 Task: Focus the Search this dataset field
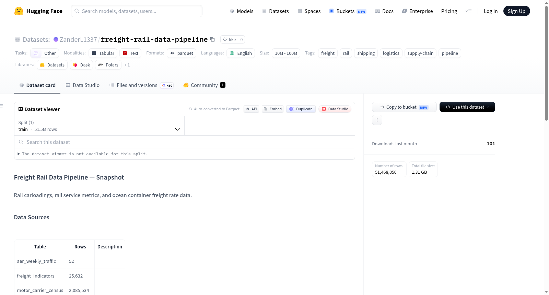click(x=185, y=142)
